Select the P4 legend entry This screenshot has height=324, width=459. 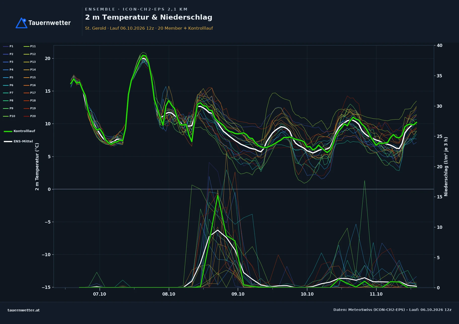(8, 70)
